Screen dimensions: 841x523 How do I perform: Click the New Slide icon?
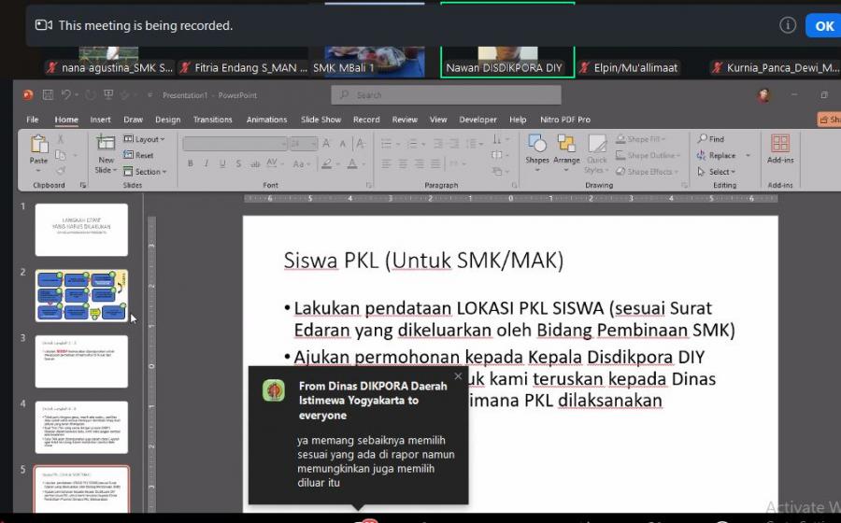(105, 144)
